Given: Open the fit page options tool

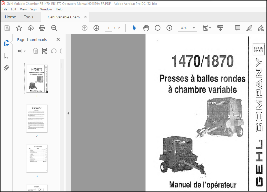Looking at the screenshot, I should (205, 28).
